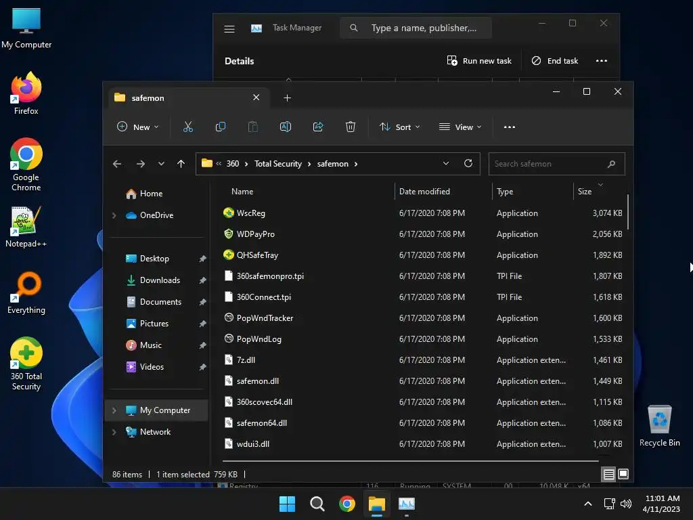Select My Computer desktop icon
Screen dimensions: 693x520
(x=26, y=28)
